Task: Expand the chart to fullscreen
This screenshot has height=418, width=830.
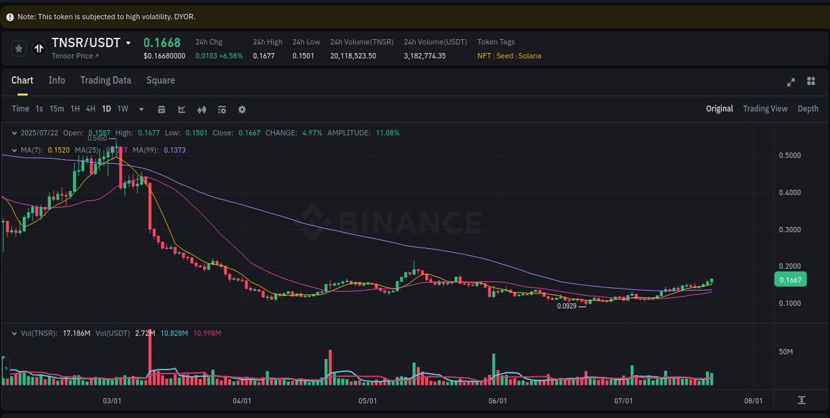Action: pyautogui.click(x=791, y=82)
